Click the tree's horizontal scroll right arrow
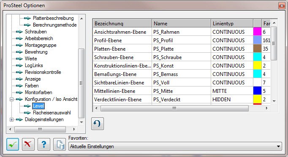Image resolution: width=288 pixels, height=157 pixels. click(74, 129)
